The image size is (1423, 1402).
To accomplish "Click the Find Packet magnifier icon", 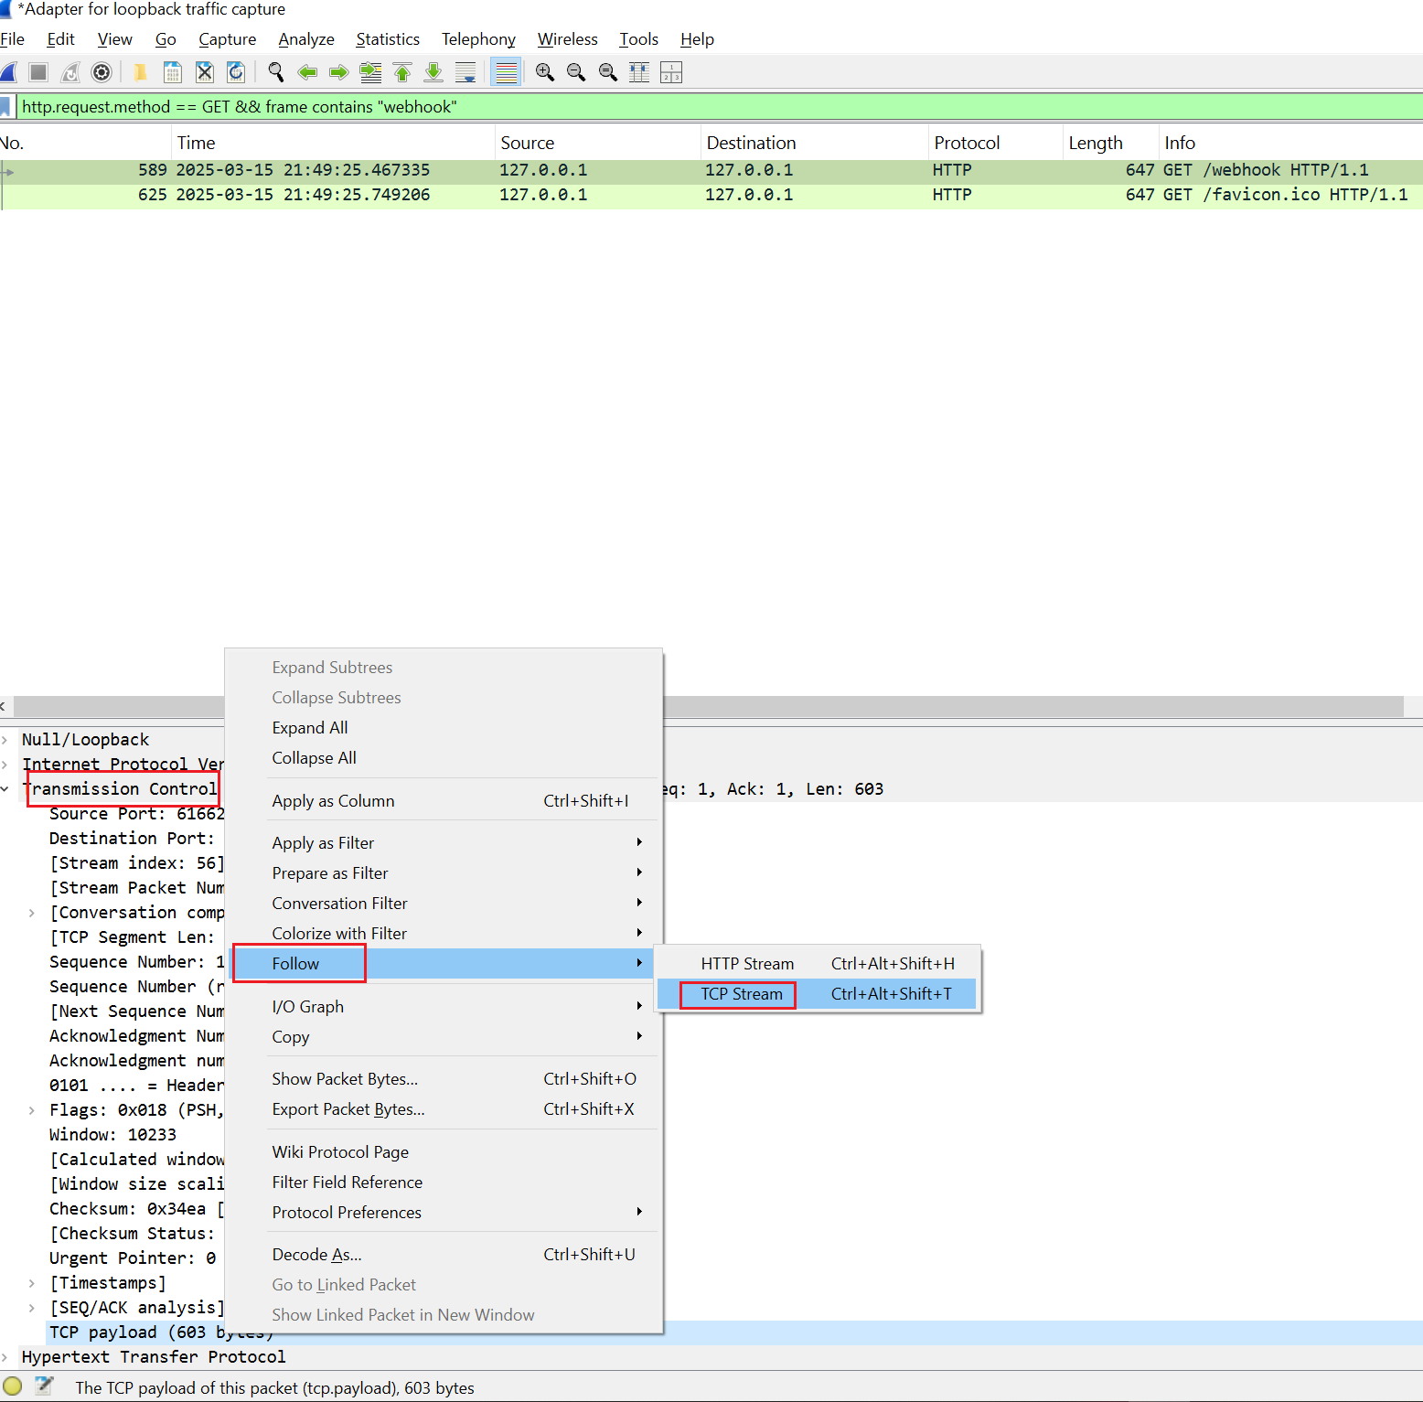I will pyautogui.click(x=275, y=72).
